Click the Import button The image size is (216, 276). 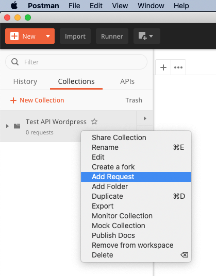coord(75,36)
